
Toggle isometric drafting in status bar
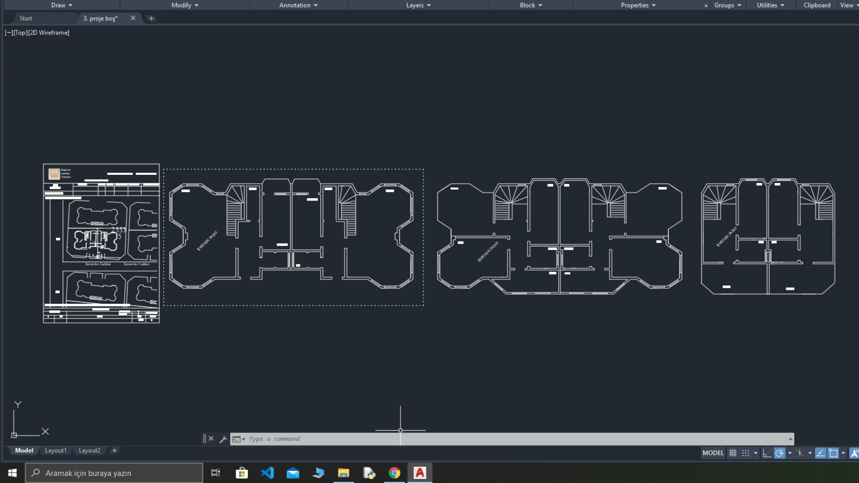(x=800, y=453)
